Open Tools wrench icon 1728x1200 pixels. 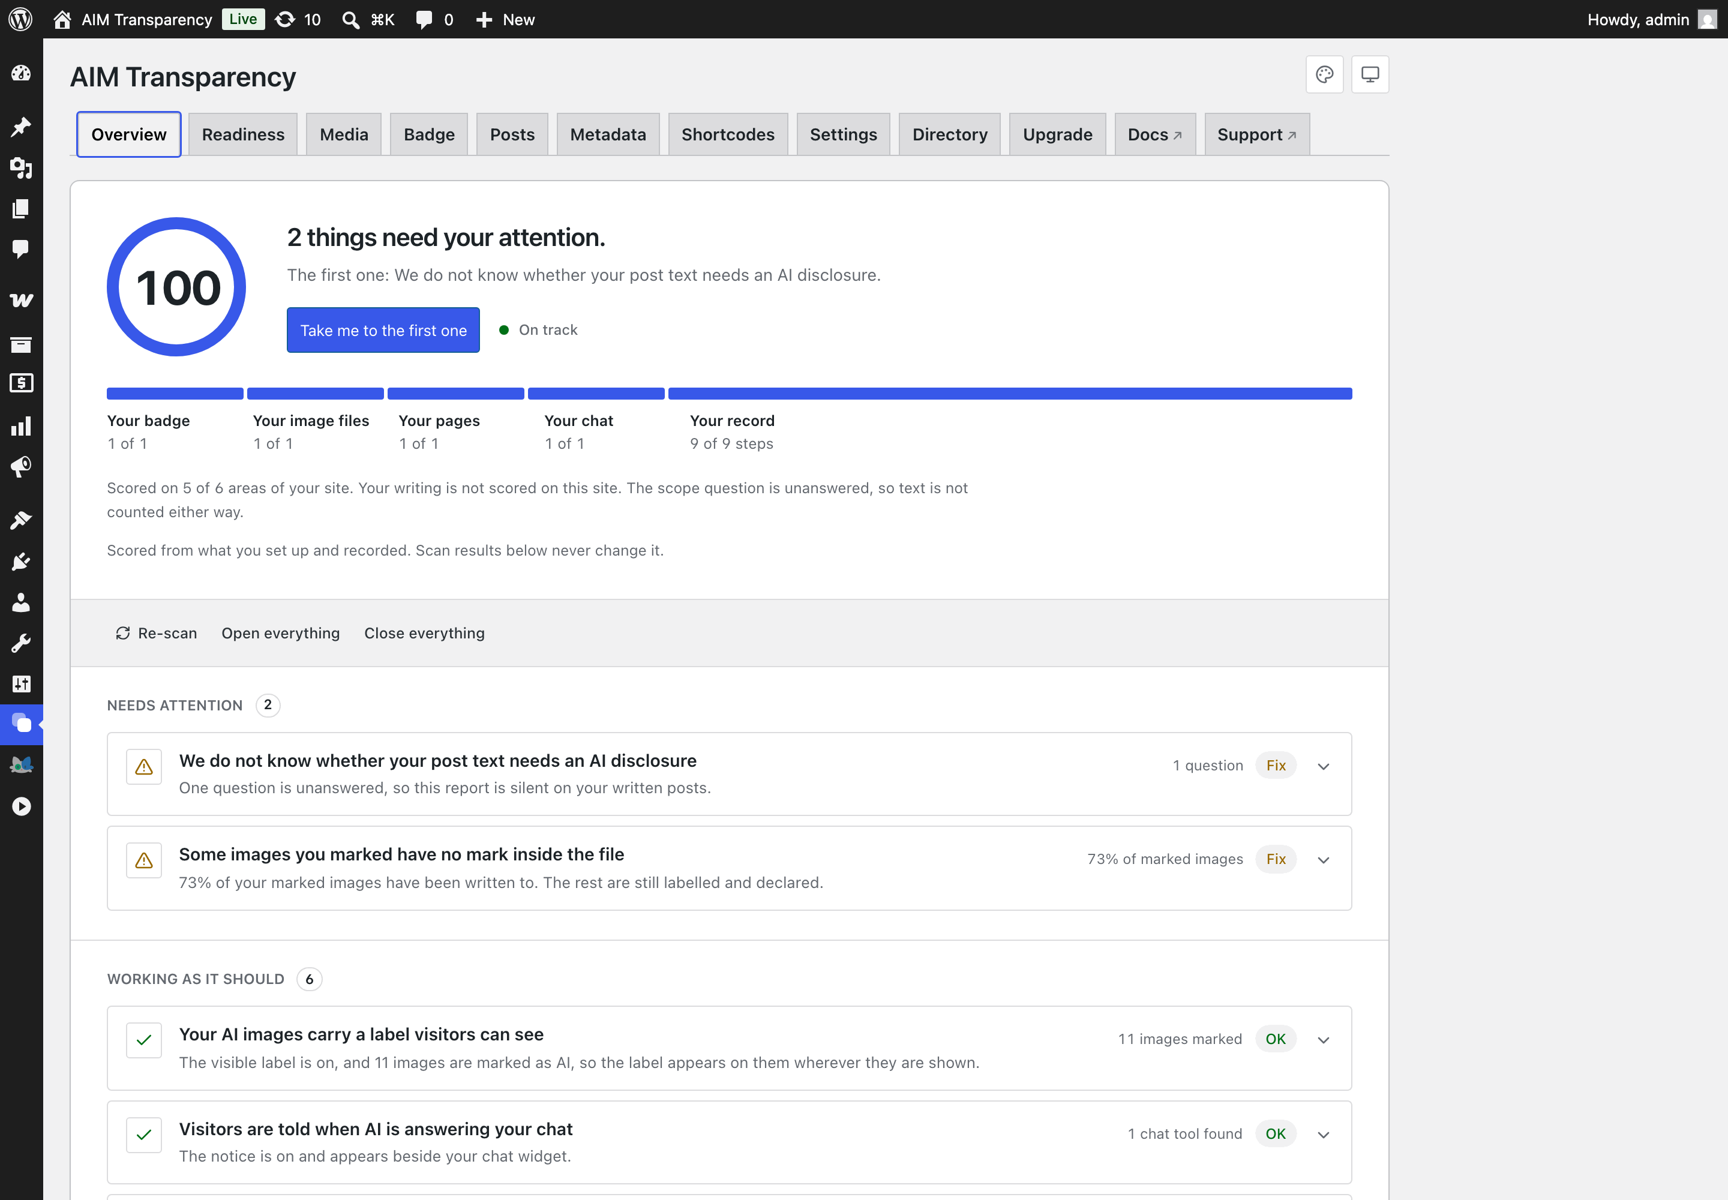[21, 643]
